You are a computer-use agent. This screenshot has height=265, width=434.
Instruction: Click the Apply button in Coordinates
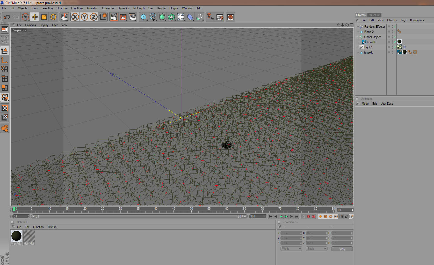coord(342,249)
